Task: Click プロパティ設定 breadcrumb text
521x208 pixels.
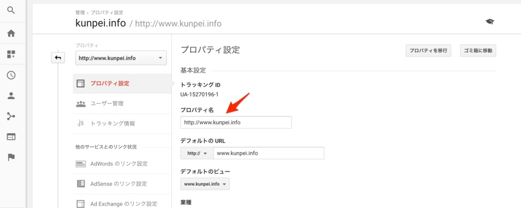Action: pyautogui.click(x=107, y=13)
